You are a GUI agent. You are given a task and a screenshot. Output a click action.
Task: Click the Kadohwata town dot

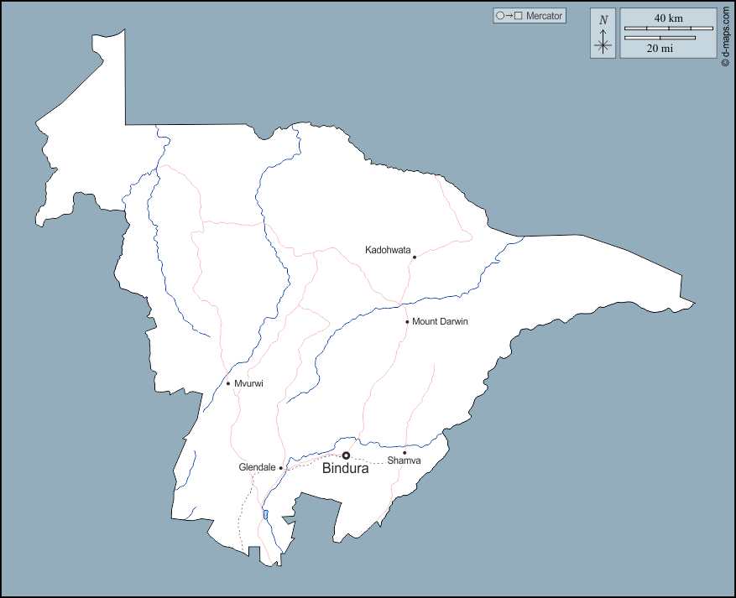414,257
